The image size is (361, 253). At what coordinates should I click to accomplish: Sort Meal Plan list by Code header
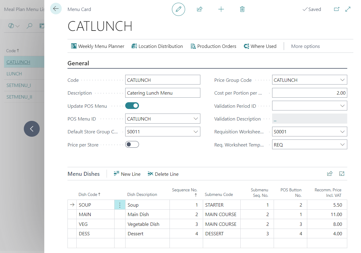tap(13, 51)
